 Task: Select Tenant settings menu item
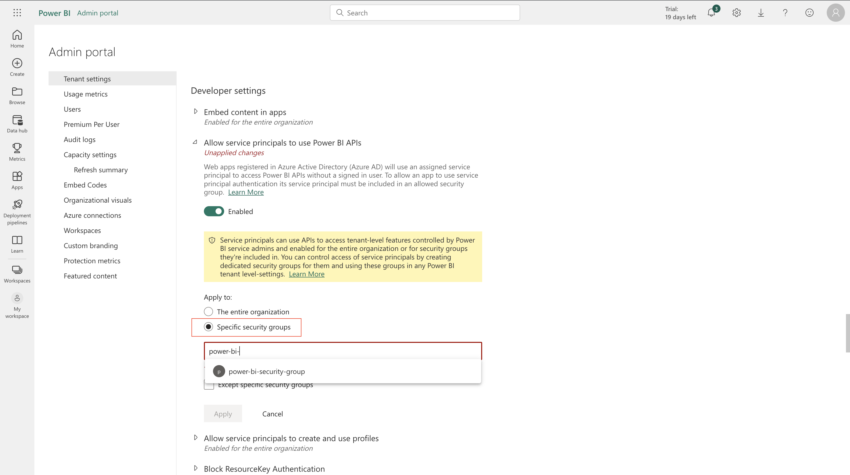click(x=112, y=79)
